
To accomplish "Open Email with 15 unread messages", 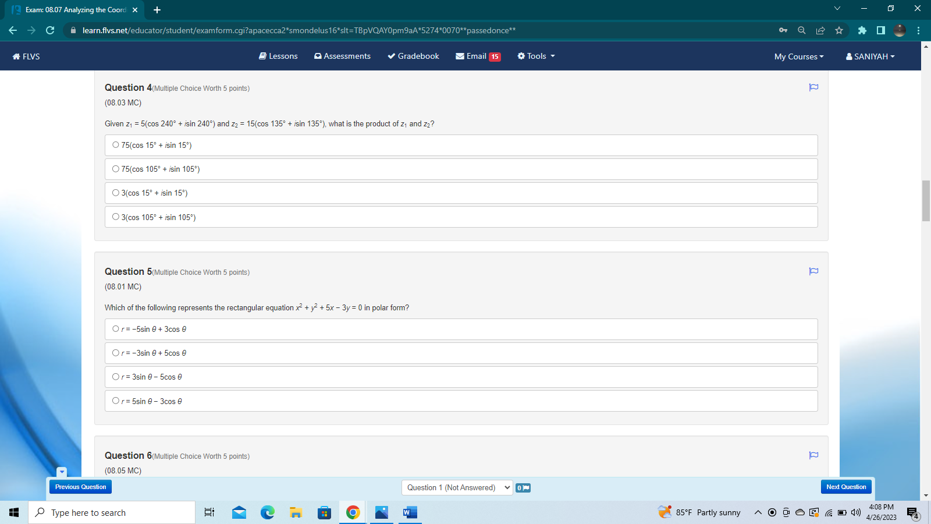I will 478,56.
